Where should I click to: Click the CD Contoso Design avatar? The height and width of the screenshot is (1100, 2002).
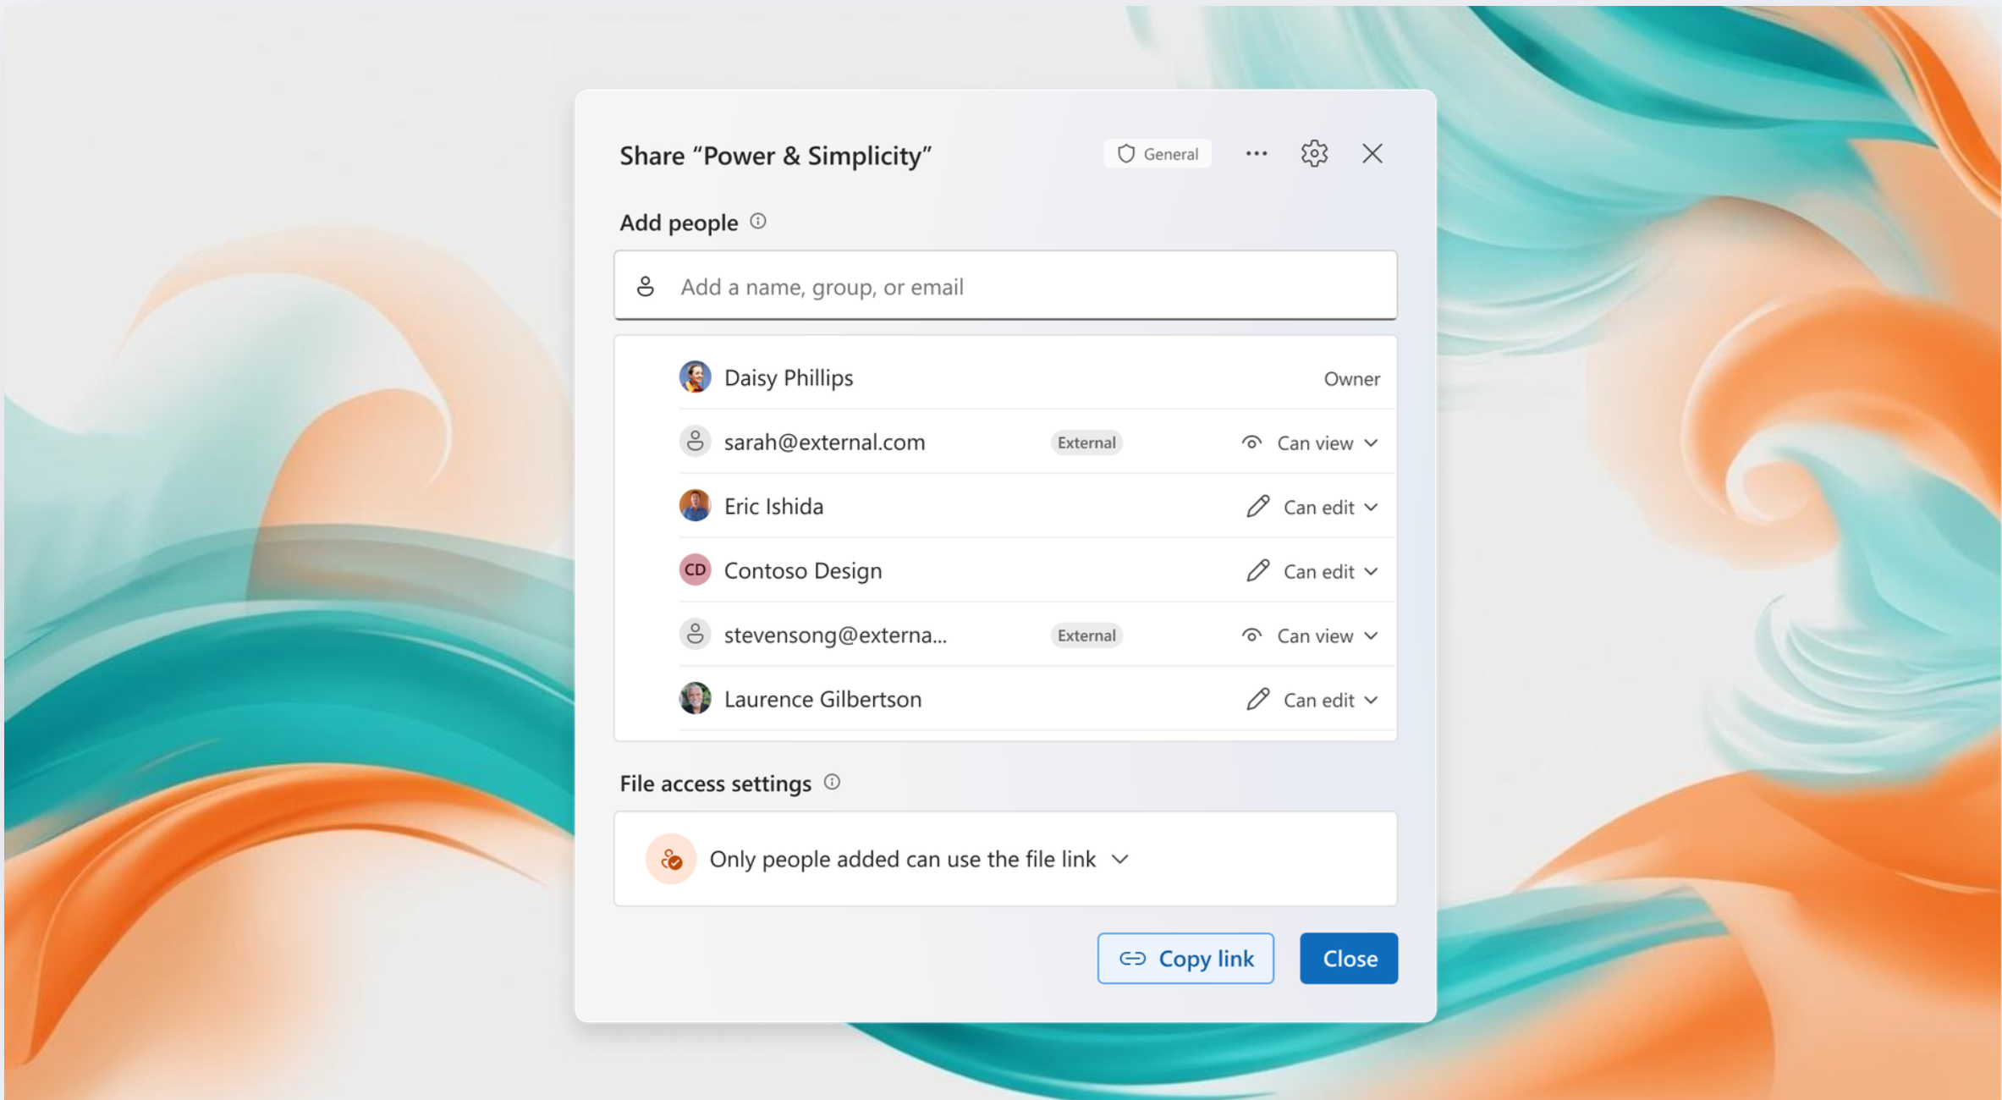click(x=695, y=570)
